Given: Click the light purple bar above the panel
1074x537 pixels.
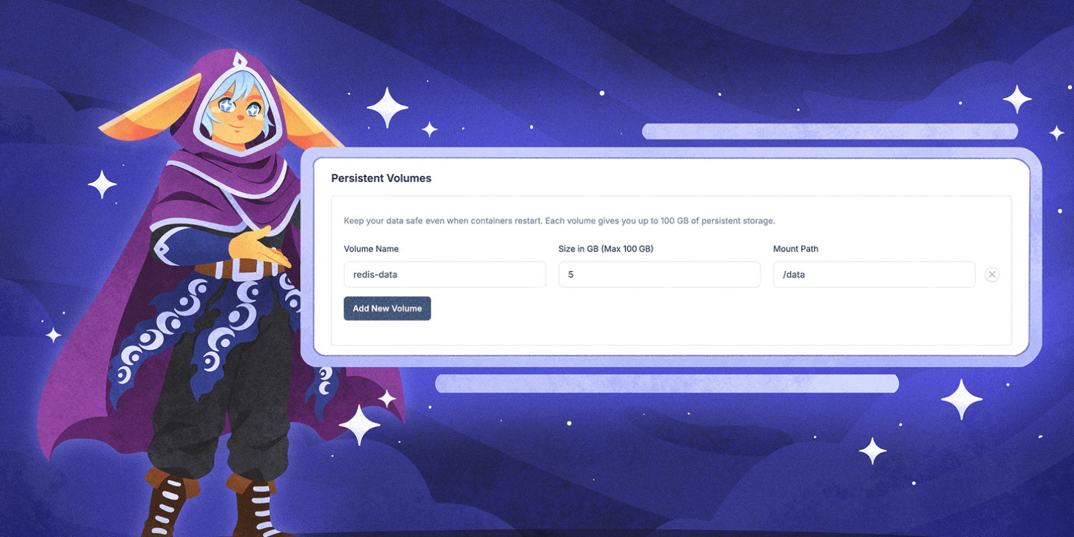Looking at the screenshot, I should 830,132.
